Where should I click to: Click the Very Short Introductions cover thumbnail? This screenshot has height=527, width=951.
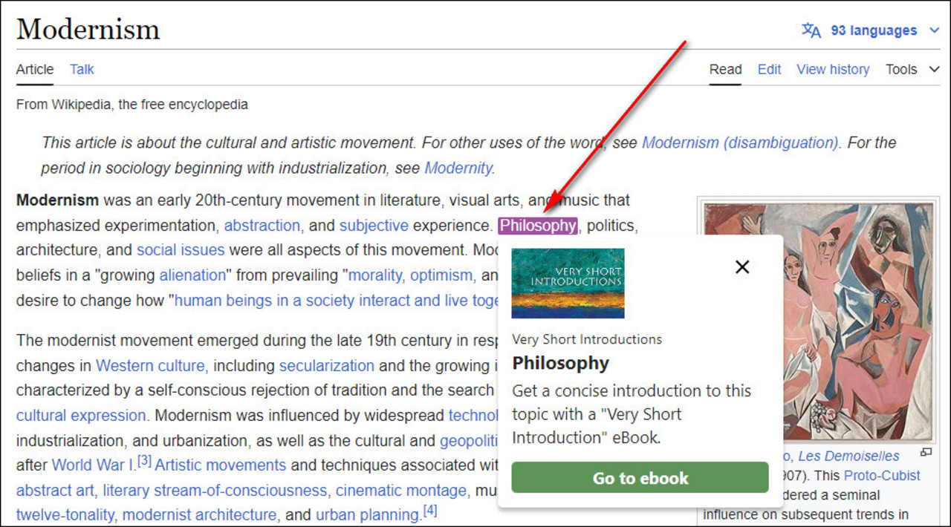click(568, 283)
